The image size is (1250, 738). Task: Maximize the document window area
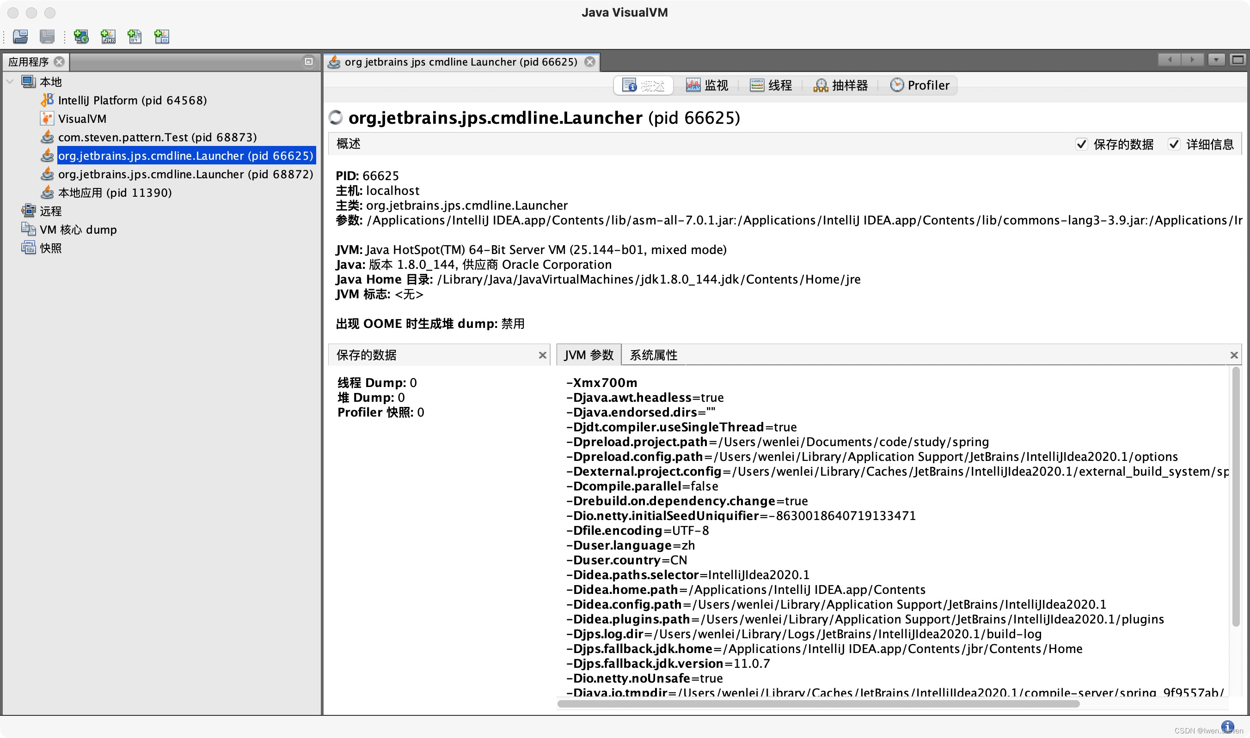pos(1238,60)
